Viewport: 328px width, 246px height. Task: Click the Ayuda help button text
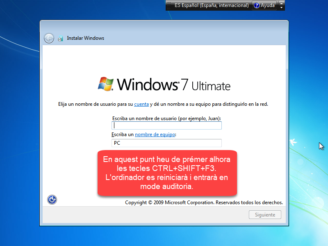[268, 5]
